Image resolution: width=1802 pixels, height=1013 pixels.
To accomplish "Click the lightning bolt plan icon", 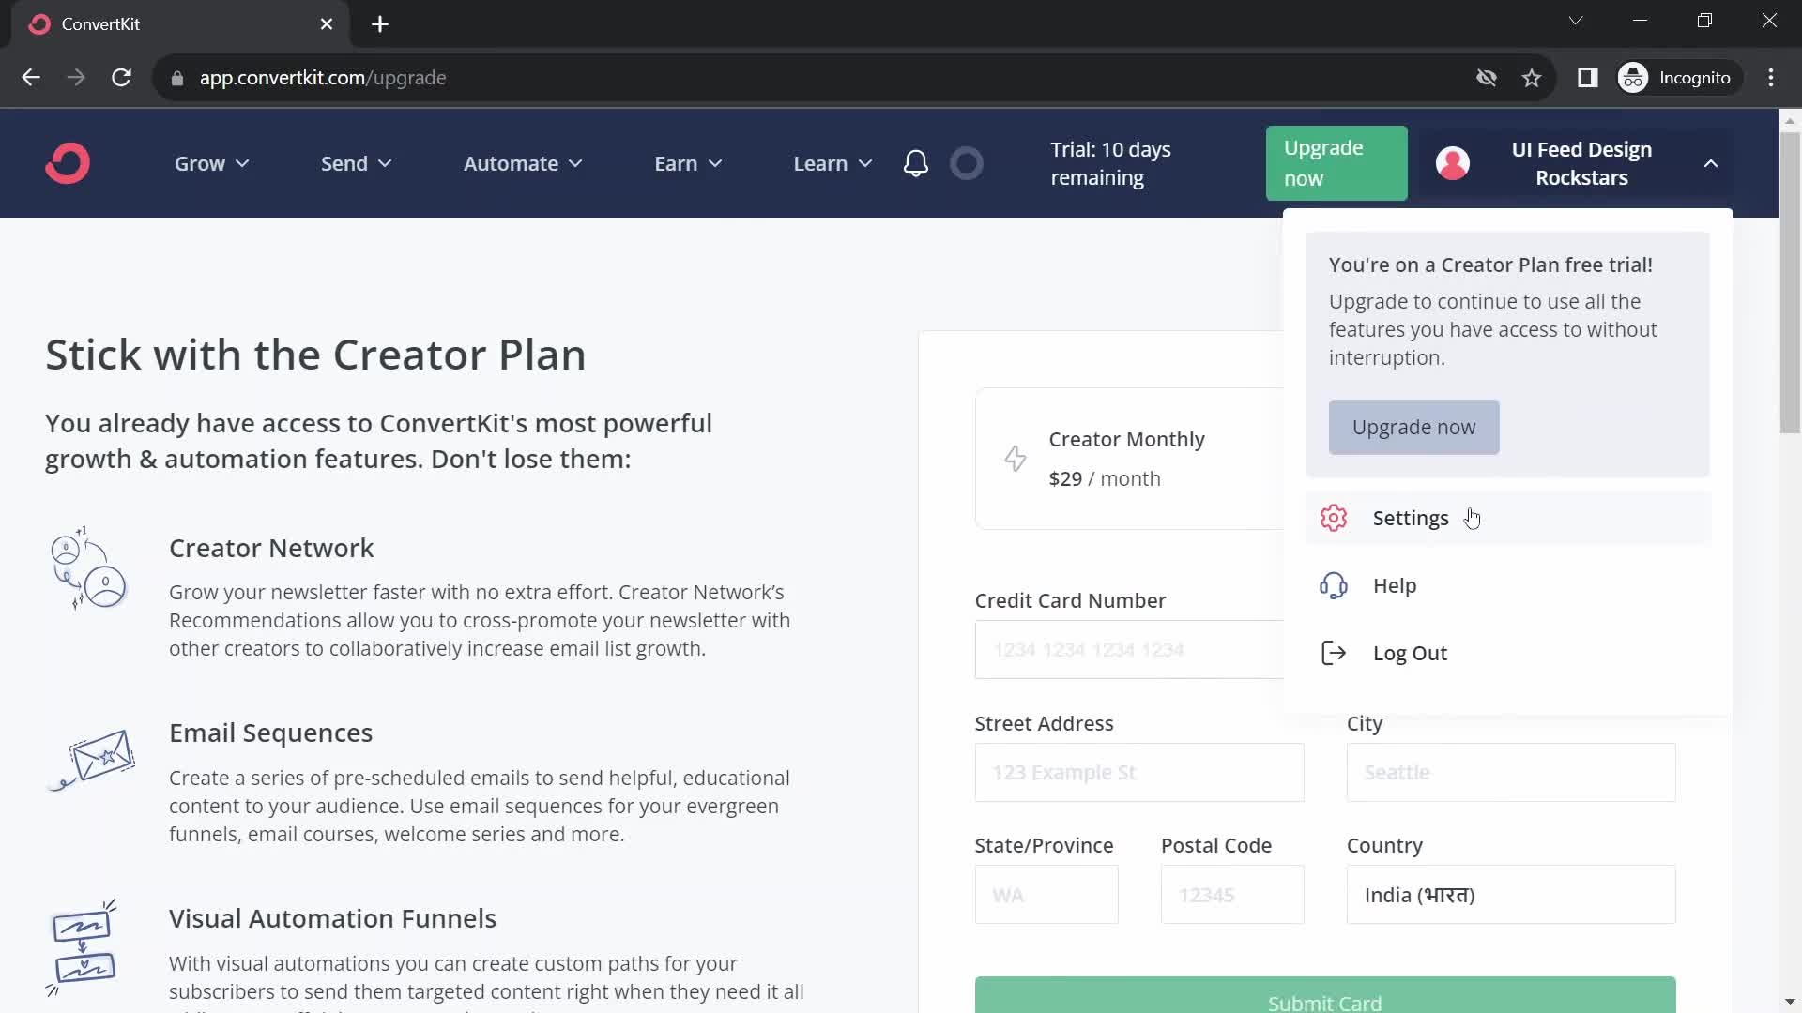I will pos(1016,459).
